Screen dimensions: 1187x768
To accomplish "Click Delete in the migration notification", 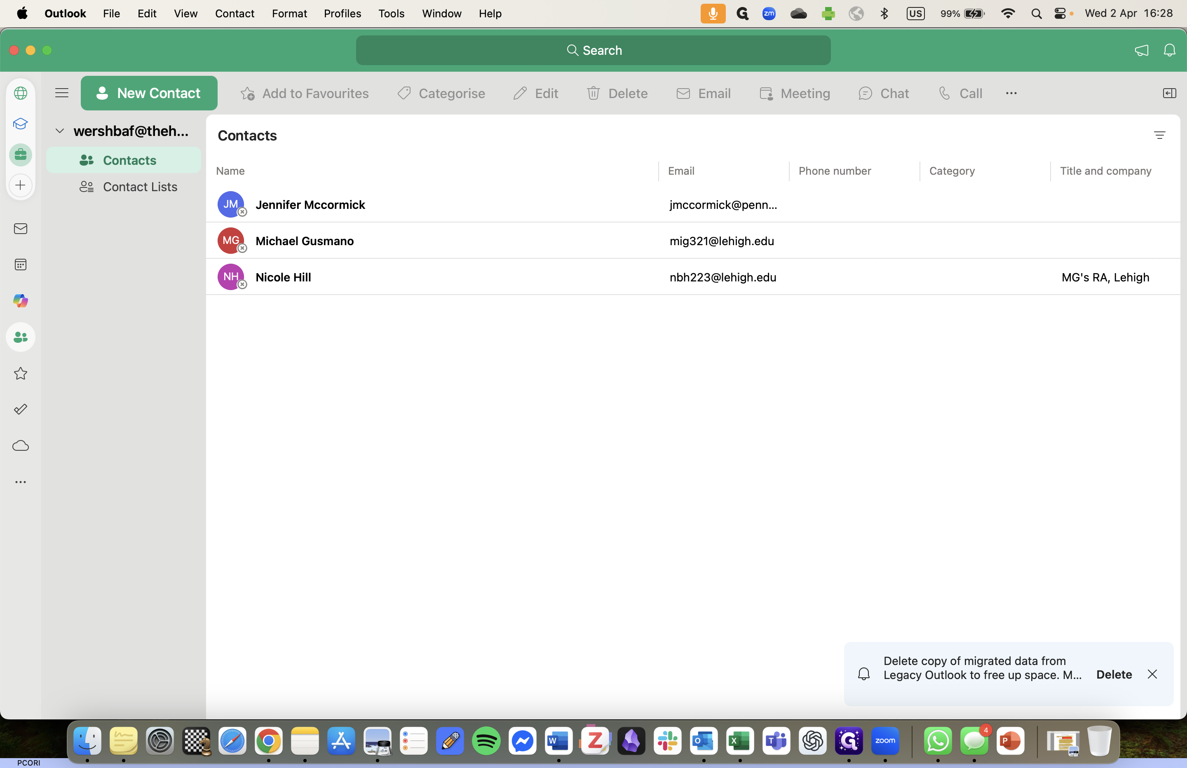I will [1114, 675].
